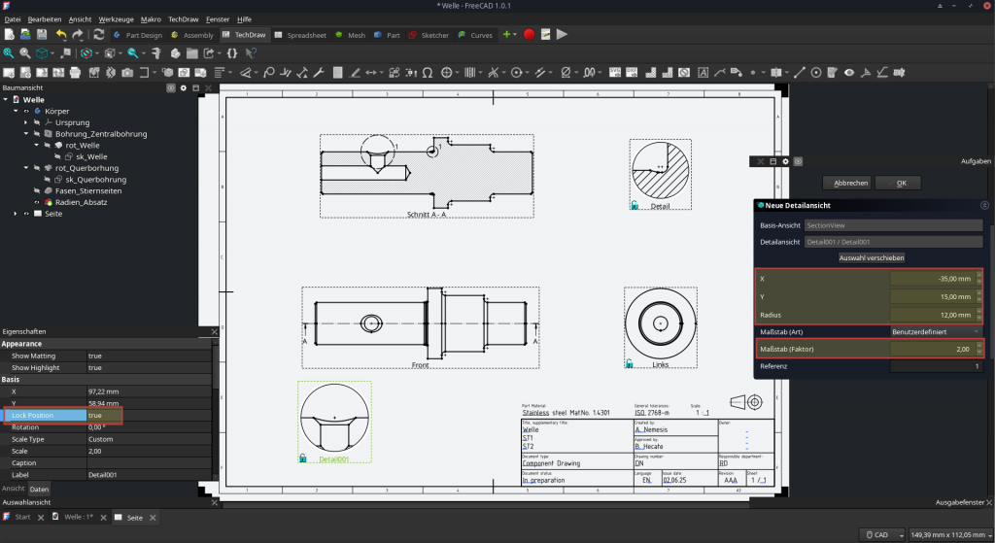995x543 pixels.
Task: Click the save document floppy icon
Action: pyautogui.click(x=43, y=35)
